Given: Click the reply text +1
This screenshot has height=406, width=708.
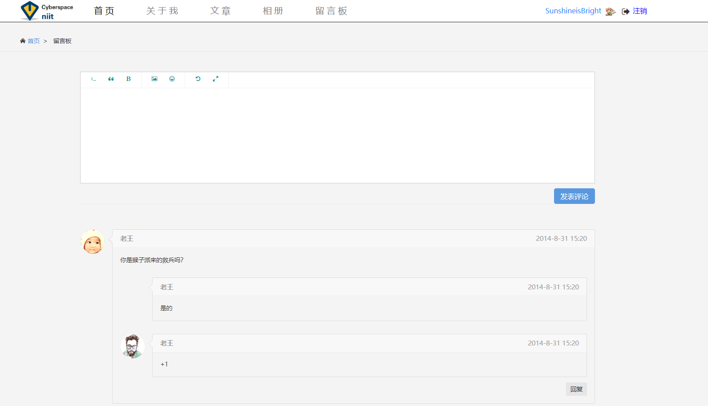Looking at the screenshot, I should click(164, 364).
